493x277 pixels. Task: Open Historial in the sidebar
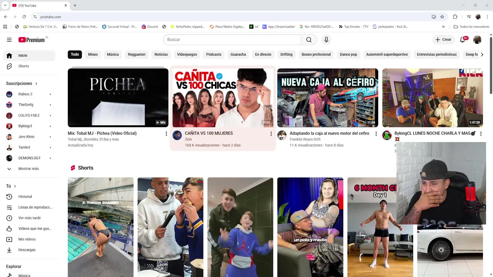click(29, 197)
